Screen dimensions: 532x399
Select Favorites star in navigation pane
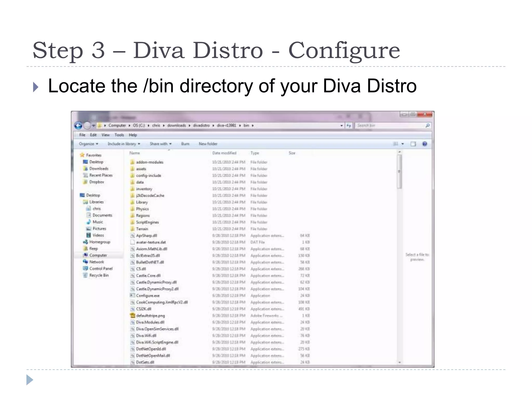click(82, 155)
